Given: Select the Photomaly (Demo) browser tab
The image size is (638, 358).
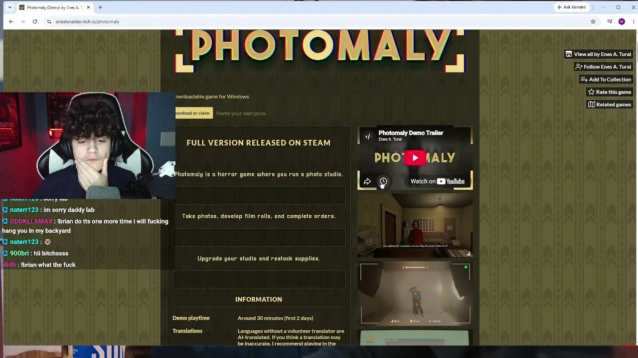Looking at the screenshot, I should (55, 7).
